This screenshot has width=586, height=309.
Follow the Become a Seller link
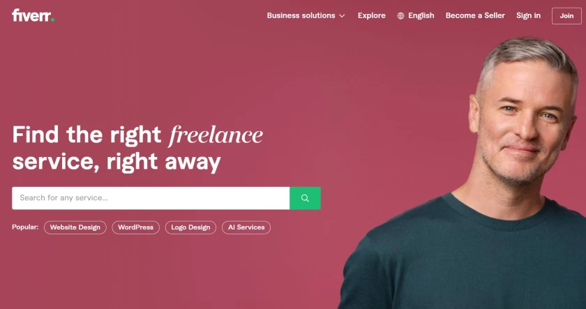coord(475,15)
